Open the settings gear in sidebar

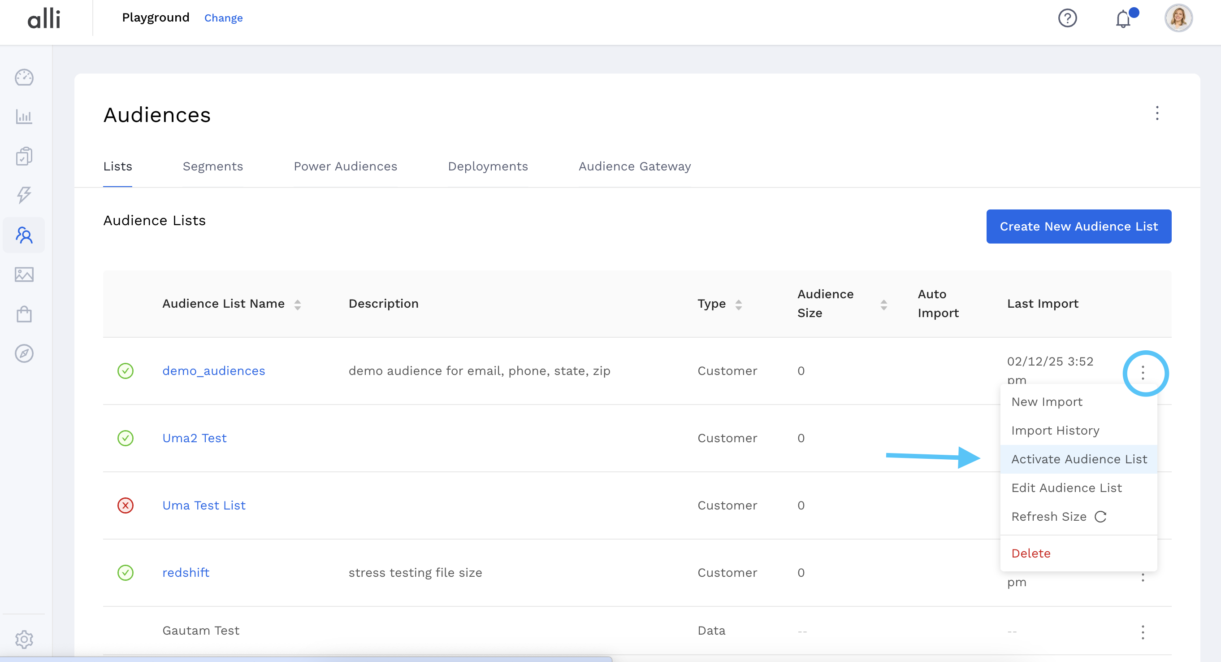[x=24, y=639]
